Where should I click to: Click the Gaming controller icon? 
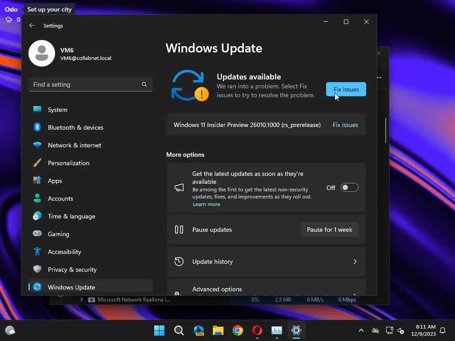[37, 234]
